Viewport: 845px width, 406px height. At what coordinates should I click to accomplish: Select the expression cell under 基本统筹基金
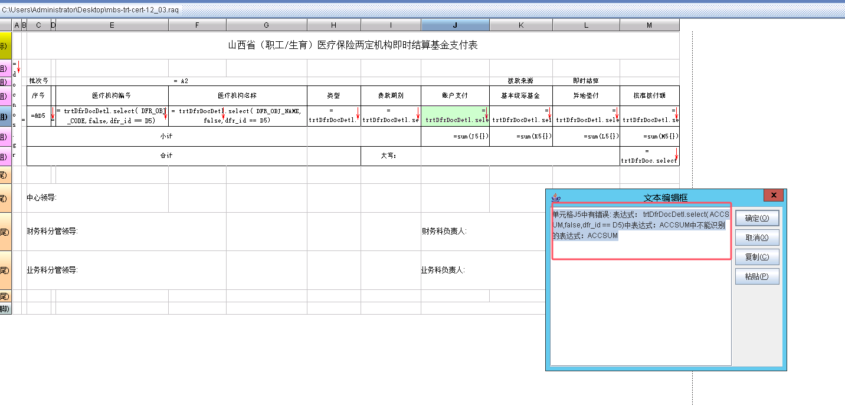521,115
